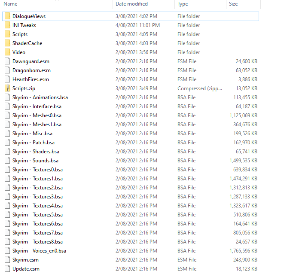This screenshot has width=290, height=274.
Task: Select the Scripts.zip file name
Action: pyautogui.click(x=24, y=88)
